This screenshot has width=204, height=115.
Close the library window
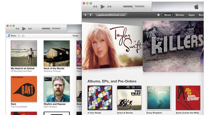pos(8,26)
